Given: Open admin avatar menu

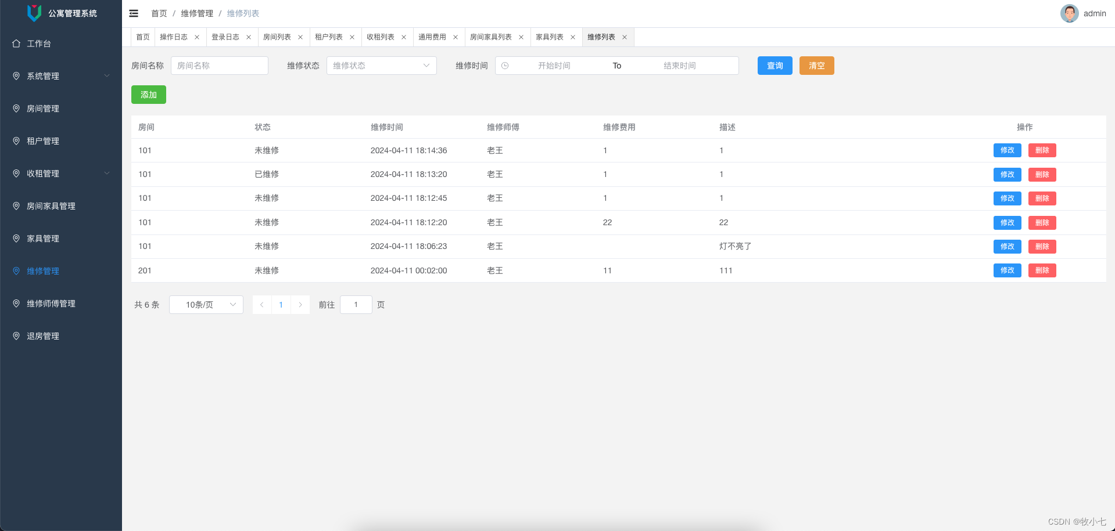Looking at the screenshot, I should click(1069, 13).
